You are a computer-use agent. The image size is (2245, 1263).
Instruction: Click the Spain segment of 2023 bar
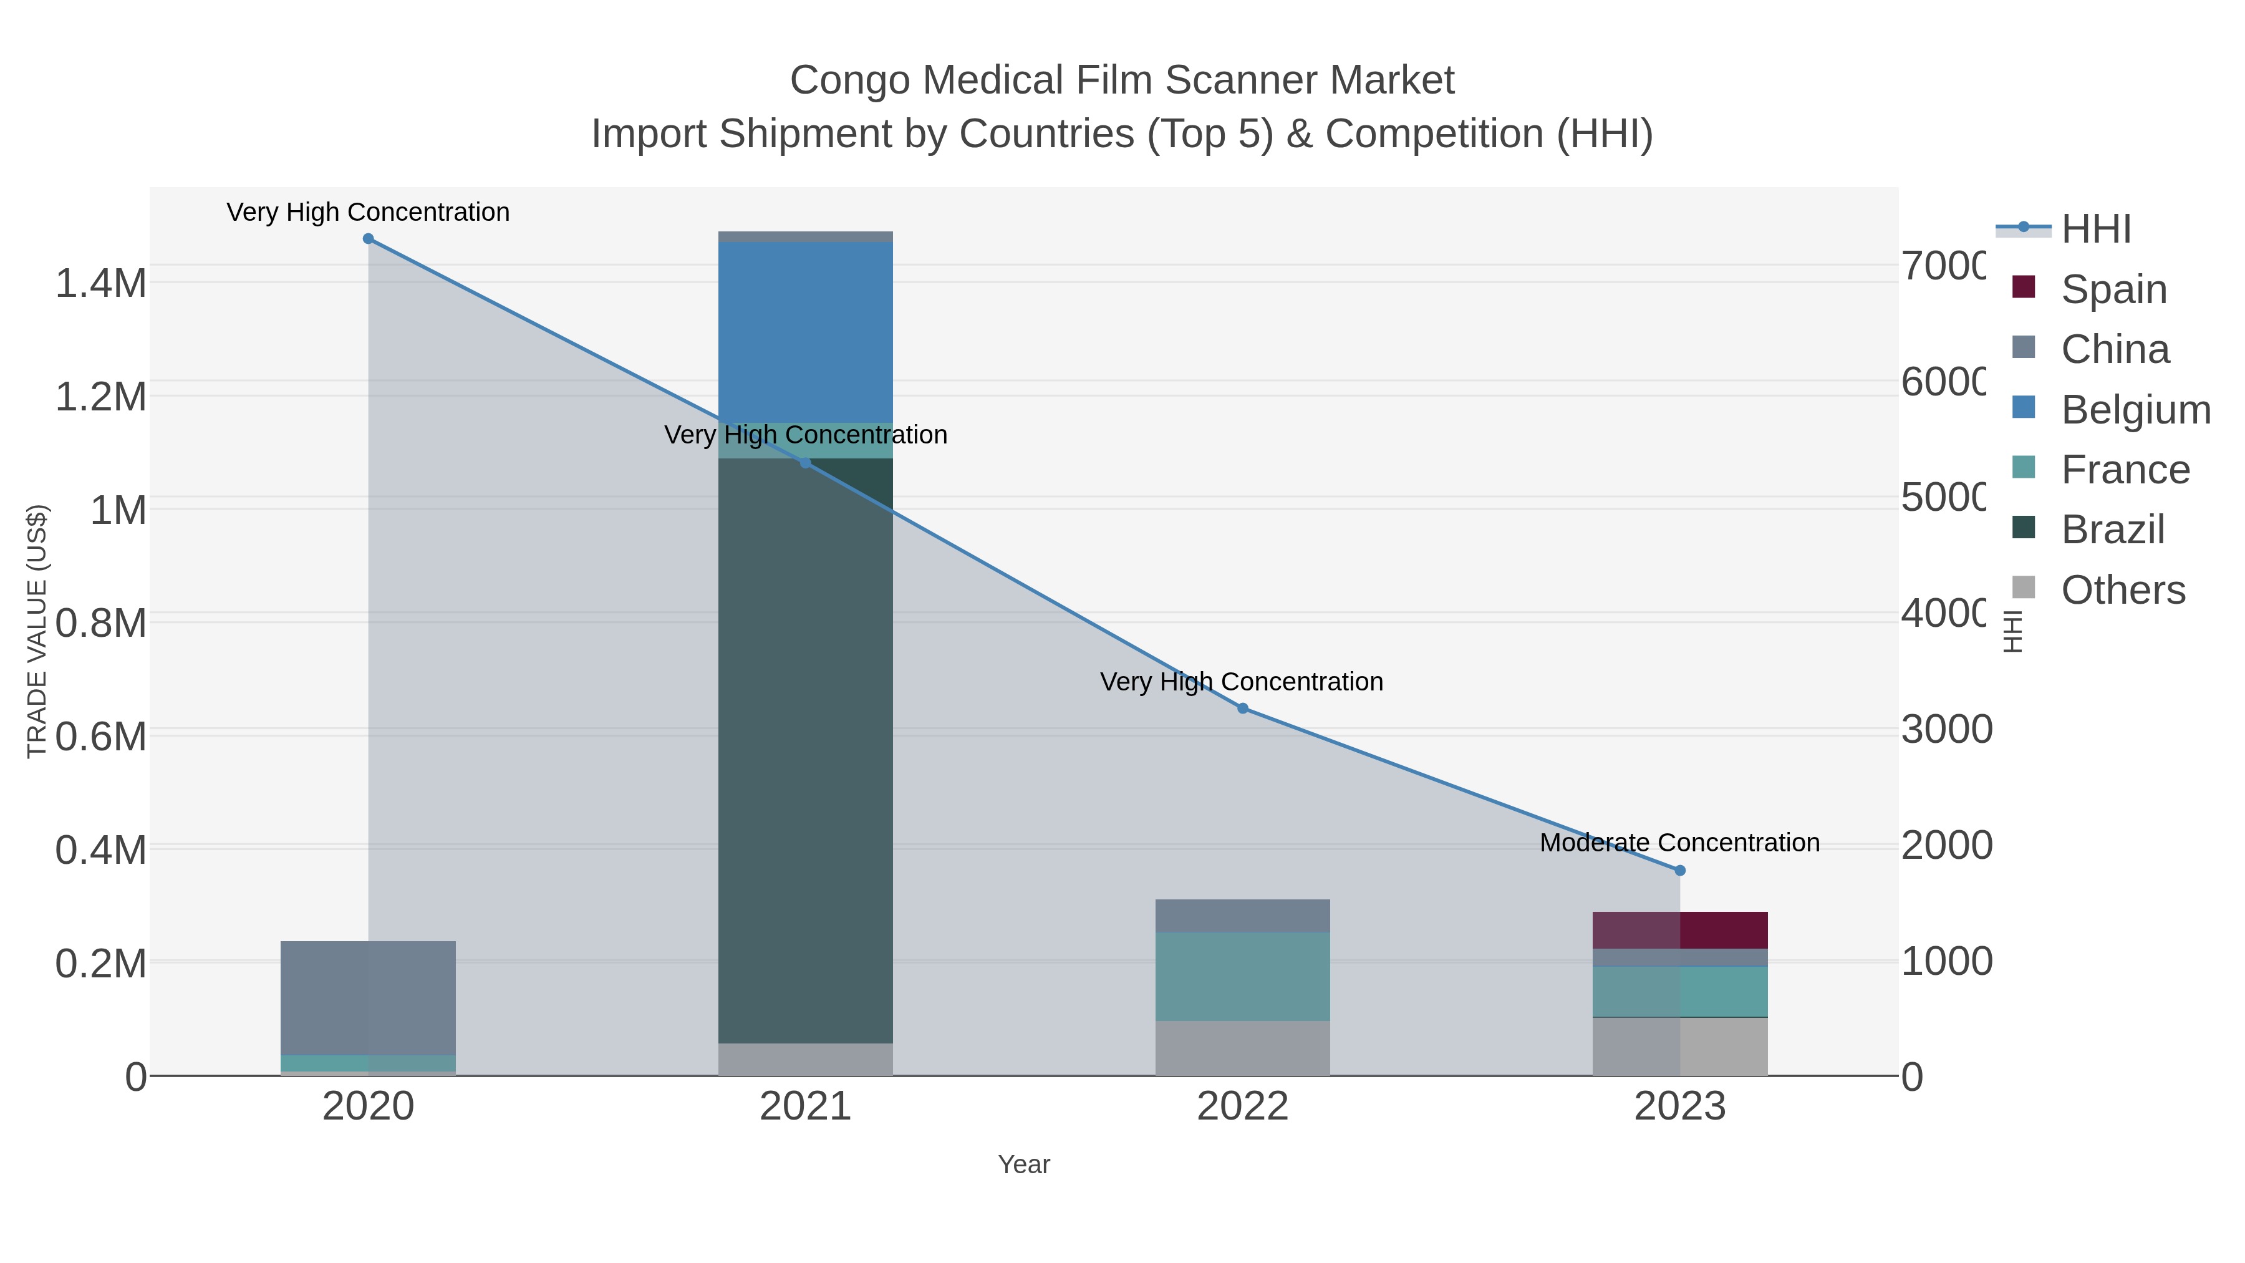click(x=1680, y=930)
